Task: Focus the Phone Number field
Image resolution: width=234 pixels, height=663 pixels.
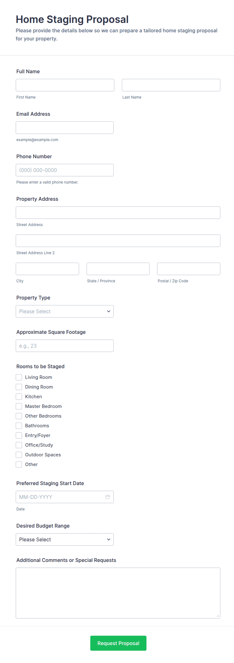Action: click(x=65, y=170)
